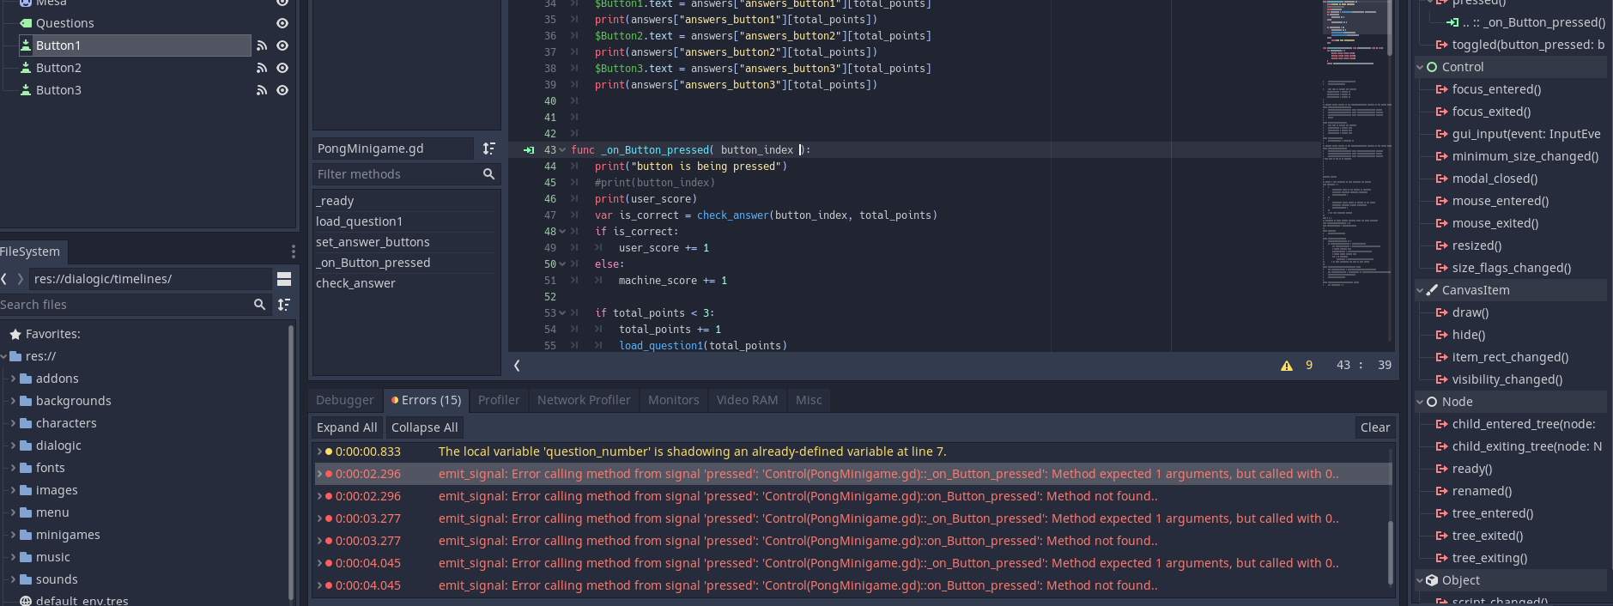This screenshot has width=1613, height=606.
Task: Select the mouse_entered() signal
Action: [1501, 201]
